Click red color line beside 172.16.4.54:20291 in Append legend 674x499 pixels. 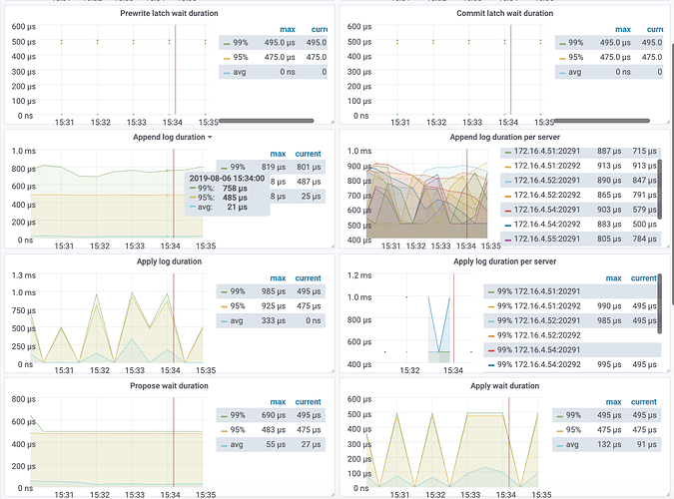pos(507,211)
